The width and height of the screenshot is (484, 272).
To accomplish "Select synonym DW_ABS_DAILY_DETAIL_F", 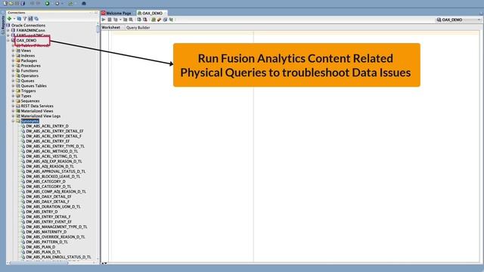I will coord(48,202).
